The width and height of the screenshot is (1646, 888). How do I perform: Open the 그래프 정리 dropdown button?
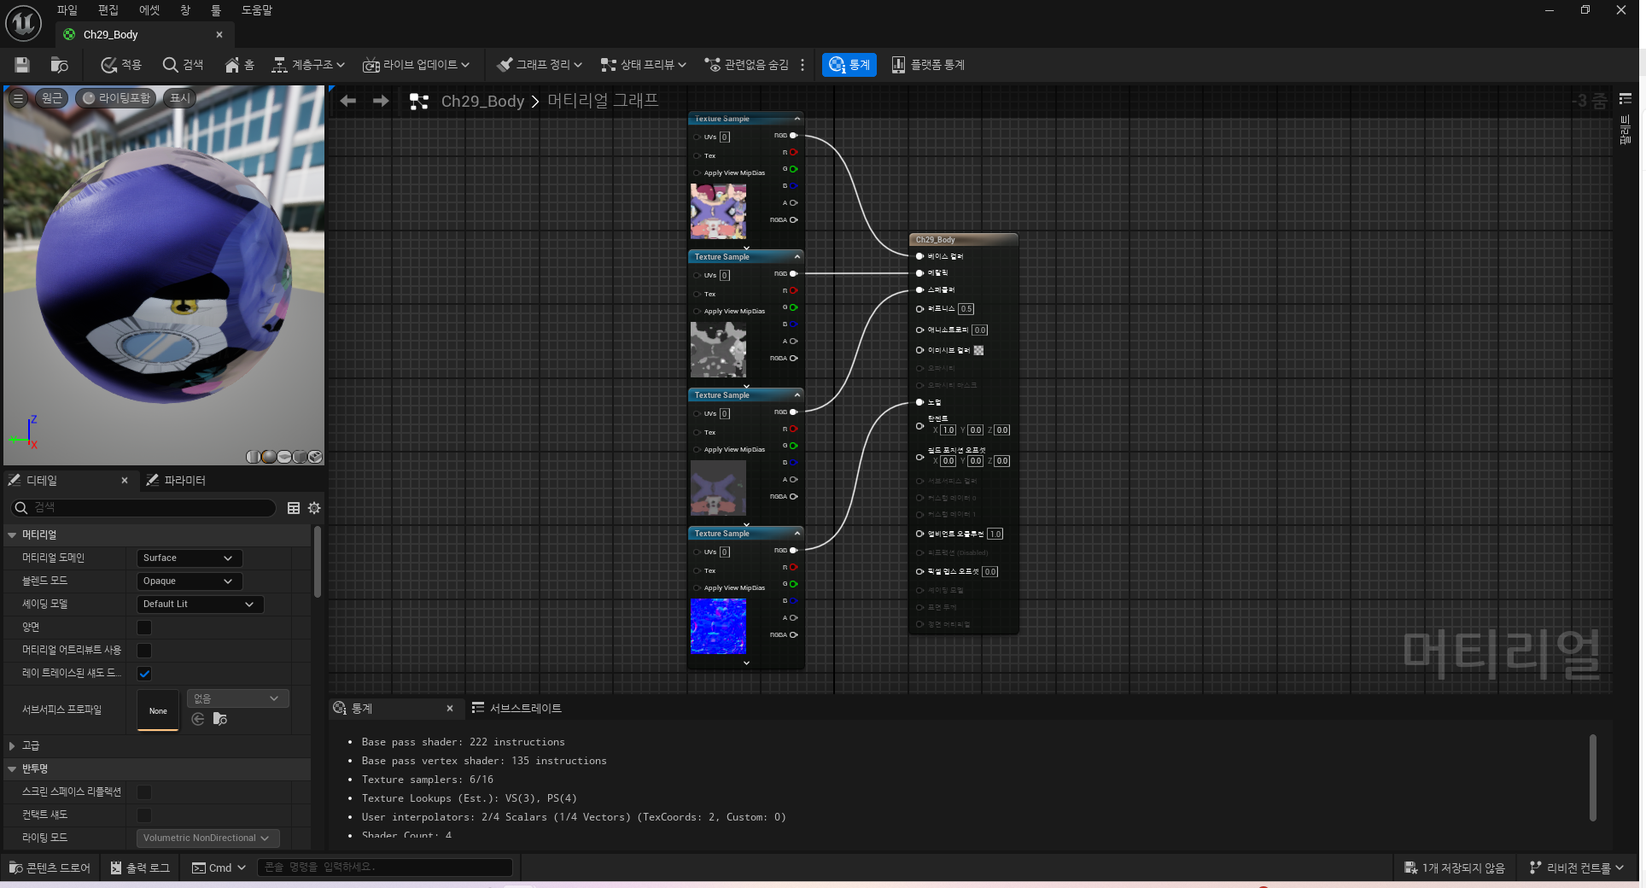pos(540,65)
